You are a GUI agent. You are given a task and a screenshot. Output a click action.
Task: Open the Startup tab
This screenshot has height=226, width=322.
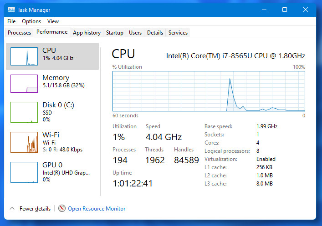point(115,33)
